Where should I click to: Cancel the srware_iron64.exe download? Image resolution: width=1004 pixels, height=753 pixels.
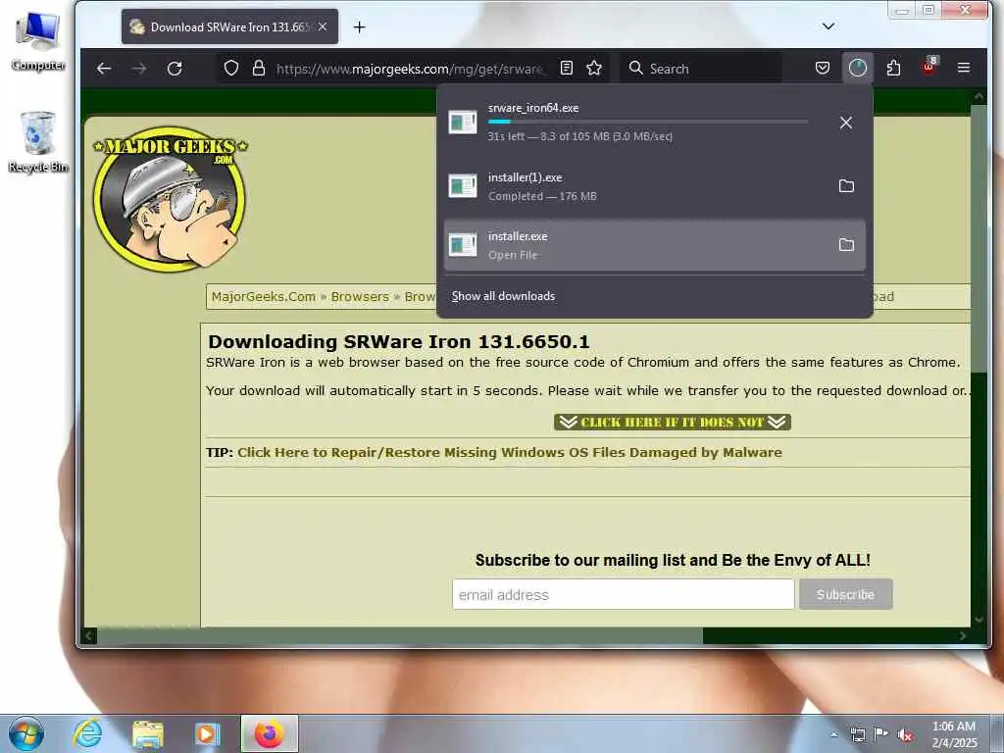pyautogui.click(x=846, y=123)
